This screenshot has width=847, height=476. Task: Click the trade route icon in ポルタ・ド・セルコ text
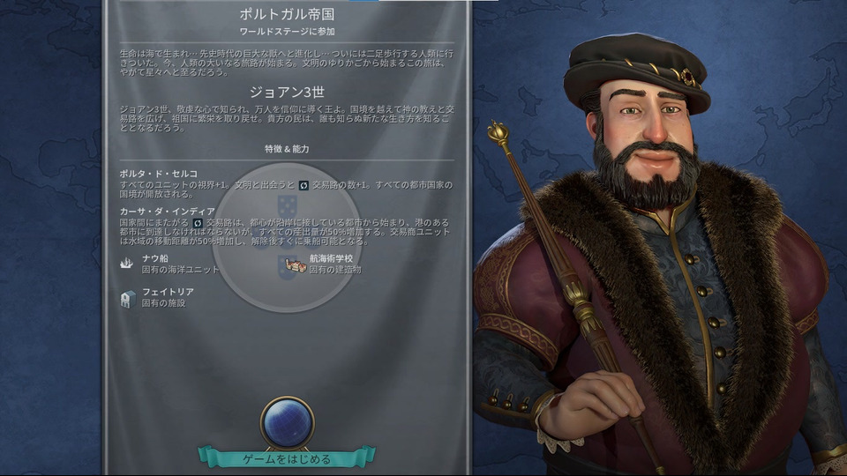click(x=304, y=185)
